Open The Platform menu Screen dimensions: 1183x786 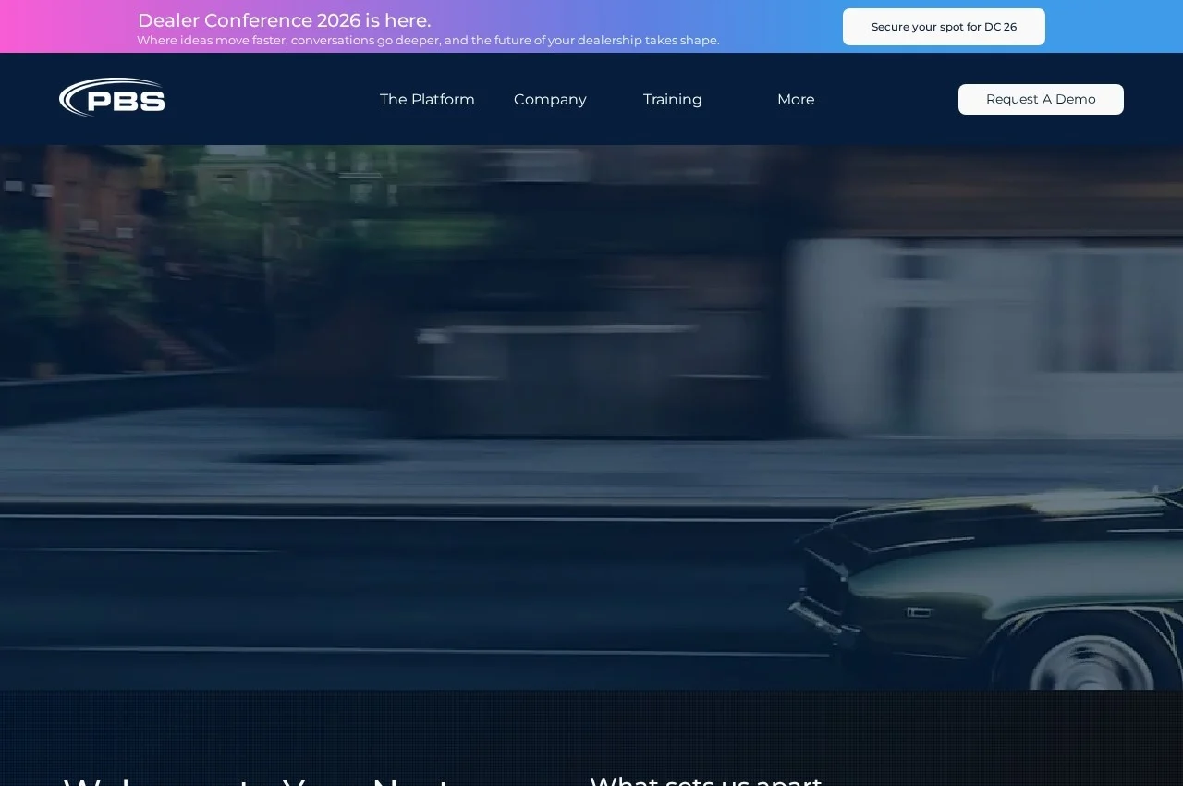pos(427,99)
